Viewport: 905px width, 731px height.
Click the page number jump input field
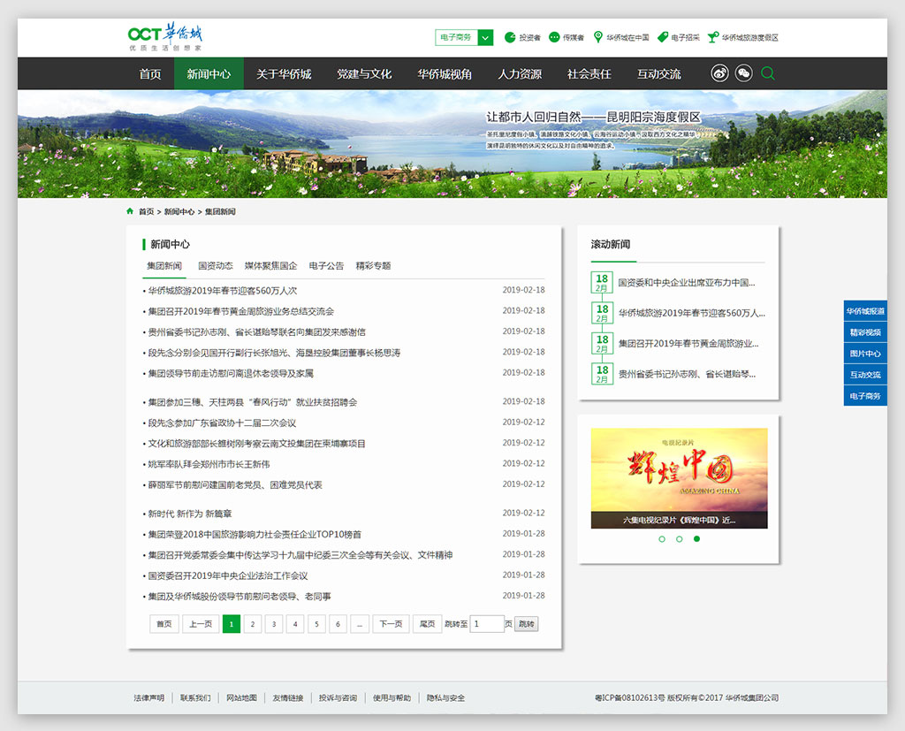point(486,624)
